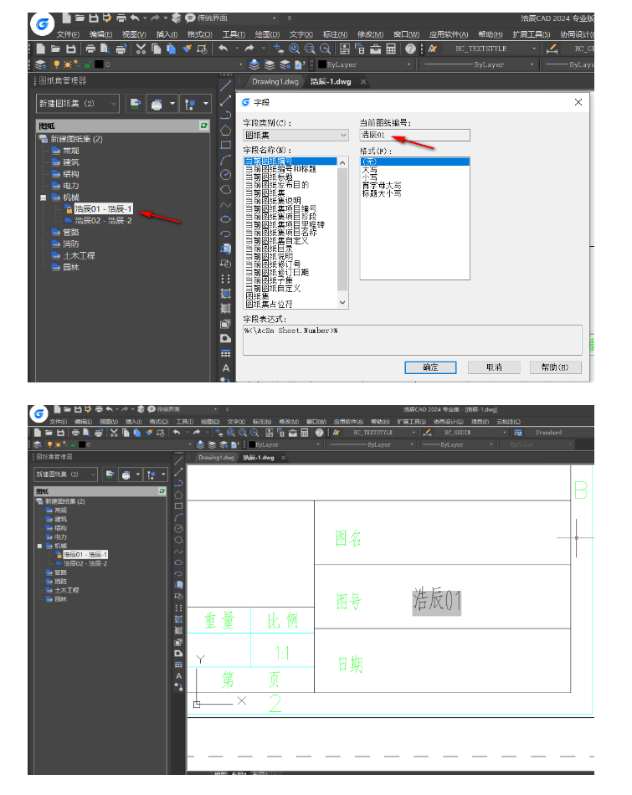This screenshot has width=632, height=795.
Task: Select 图纸集占位符 in field name list
Action: click(x=269, y=305)
